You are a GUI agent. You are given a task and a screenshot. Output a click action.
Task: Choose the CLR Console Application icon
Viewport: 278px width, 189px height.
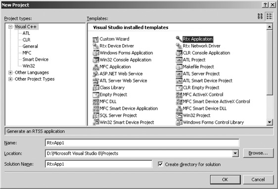[179, 53]
